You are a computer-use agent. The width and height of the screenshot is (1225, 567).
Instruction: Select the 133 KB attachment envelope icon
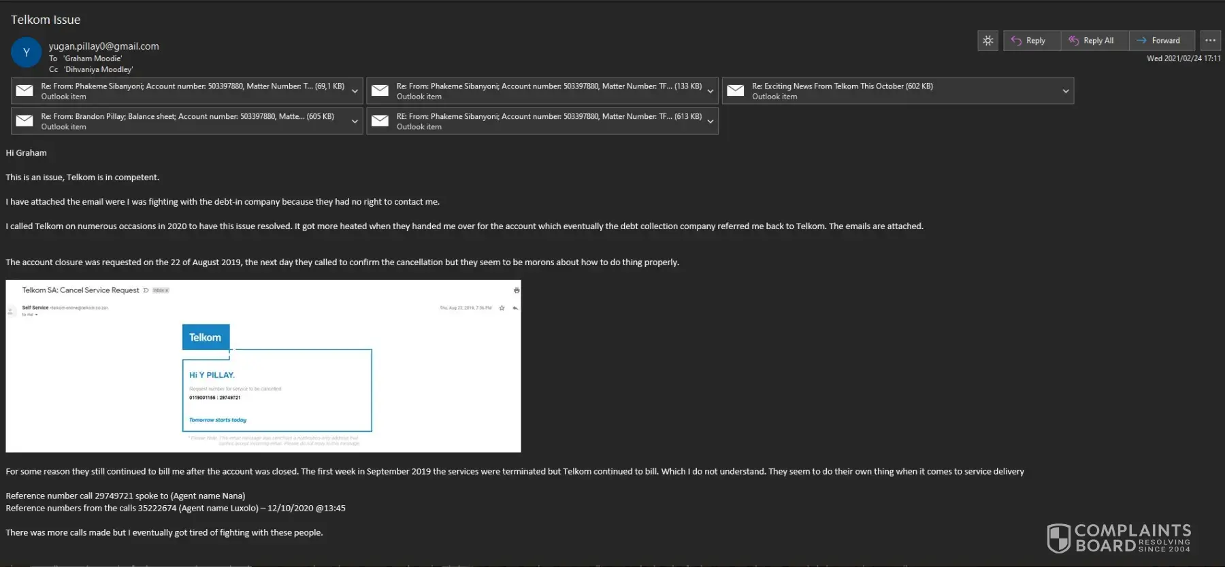pos(380,90)
